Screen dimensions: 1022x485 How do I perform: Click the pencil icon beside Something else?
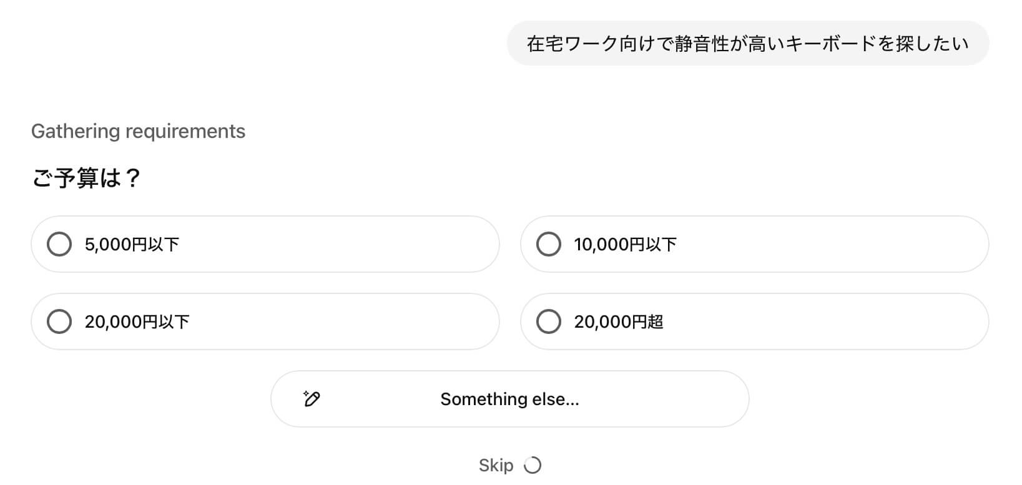(312, 399)
